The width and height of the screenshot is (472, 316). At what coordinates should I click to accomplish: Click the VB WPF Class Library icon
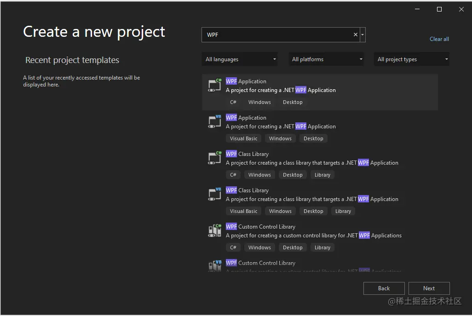click(x=215, y=195)
